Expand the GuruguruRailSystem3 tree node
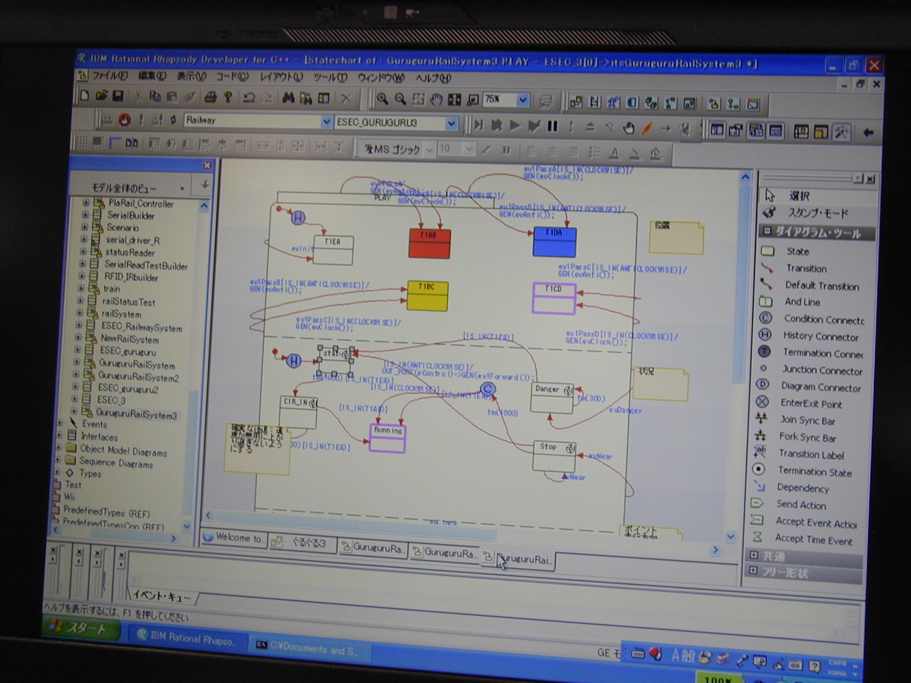911x683 pixels. (75, 411)
